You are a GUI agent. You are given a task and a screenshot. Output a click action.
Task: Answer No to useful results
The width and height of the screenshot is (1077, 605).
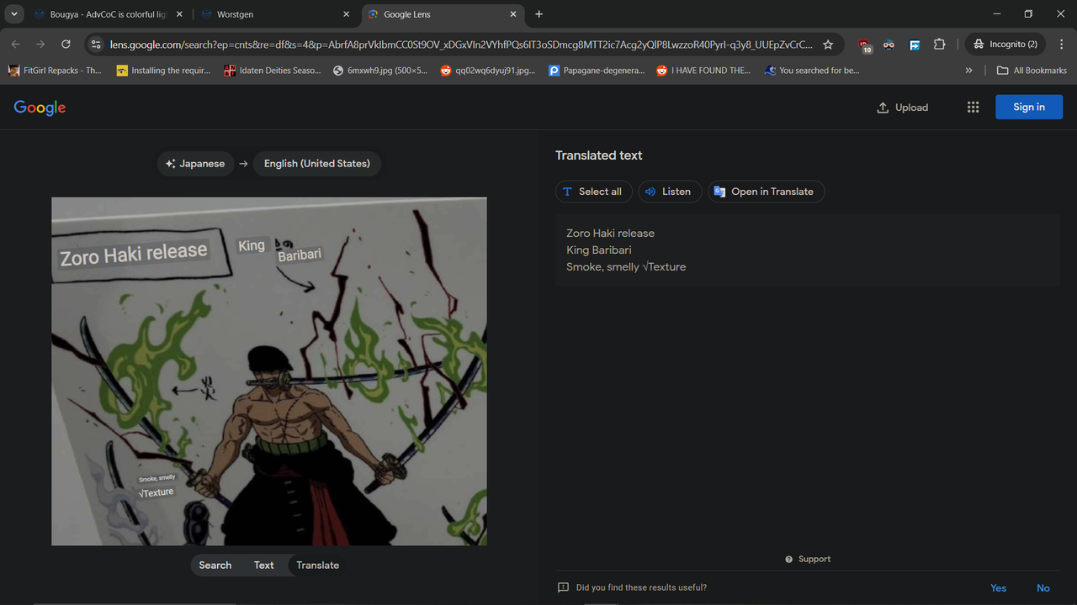pos(1043,588)
